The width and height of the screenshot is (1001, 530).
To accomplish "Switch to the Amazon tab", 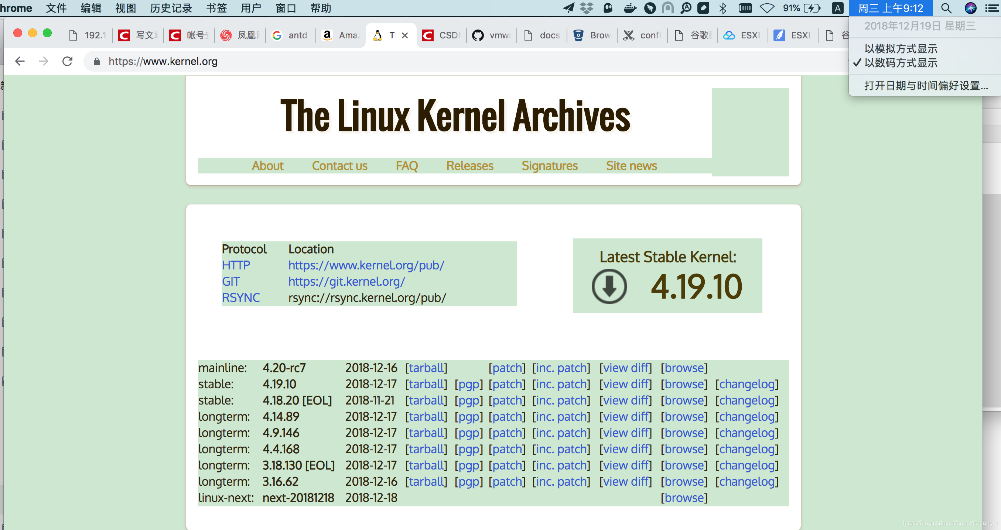I will [x=341, y=35].
